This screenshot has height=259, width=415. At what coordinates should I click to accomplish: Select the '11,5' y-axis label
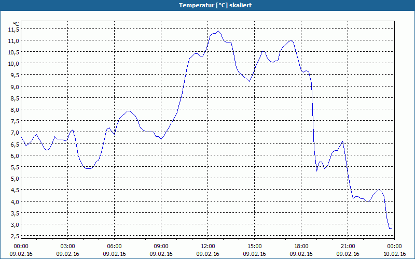coord(13,30)
